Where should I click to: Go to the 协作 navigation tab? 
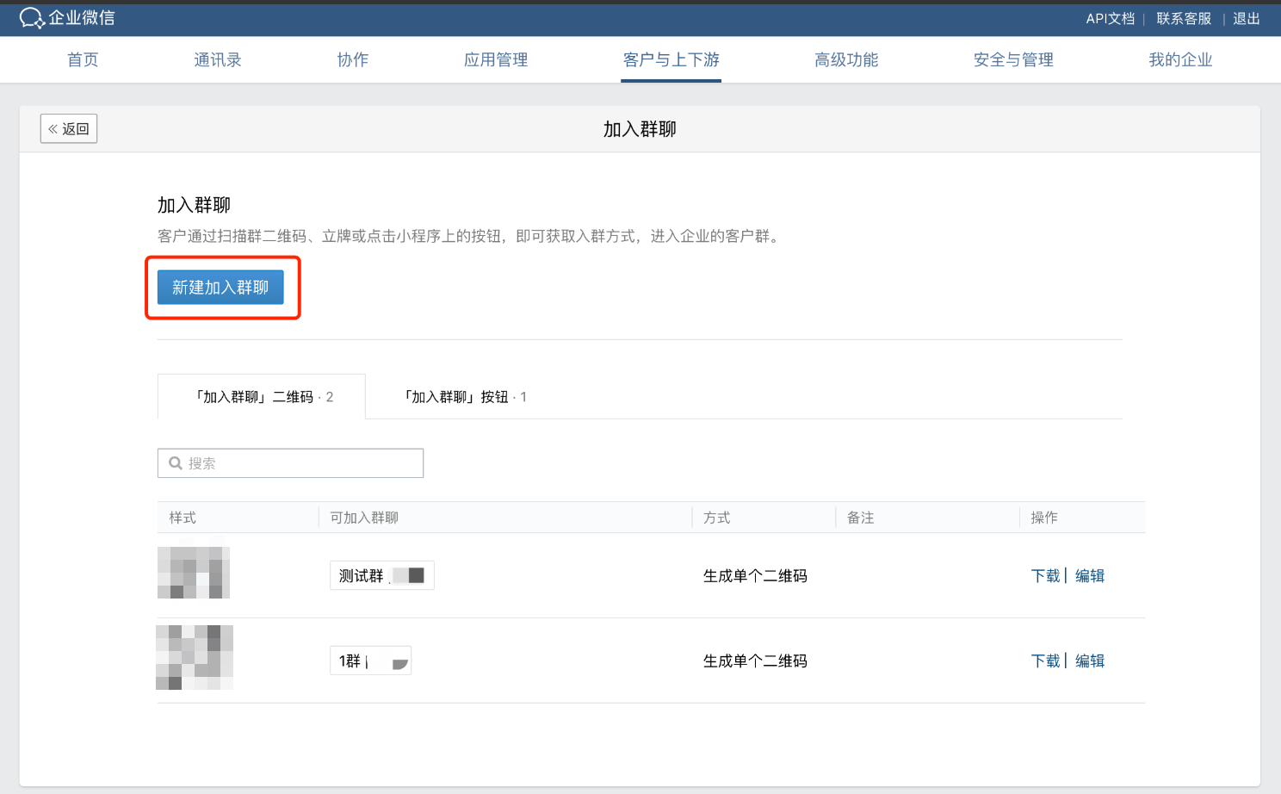[x=353, y=59]
